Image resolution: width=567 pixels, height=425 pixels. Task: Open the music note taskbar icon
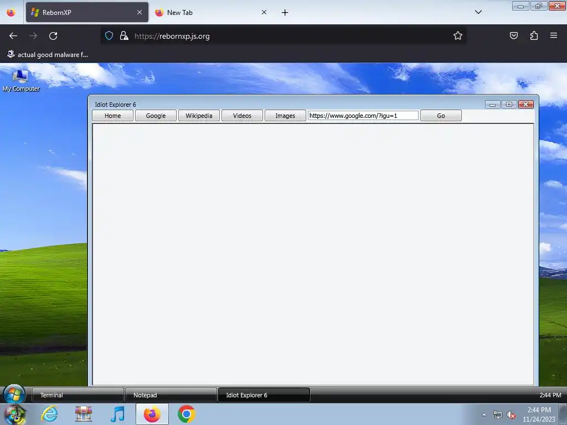point(118,414)
